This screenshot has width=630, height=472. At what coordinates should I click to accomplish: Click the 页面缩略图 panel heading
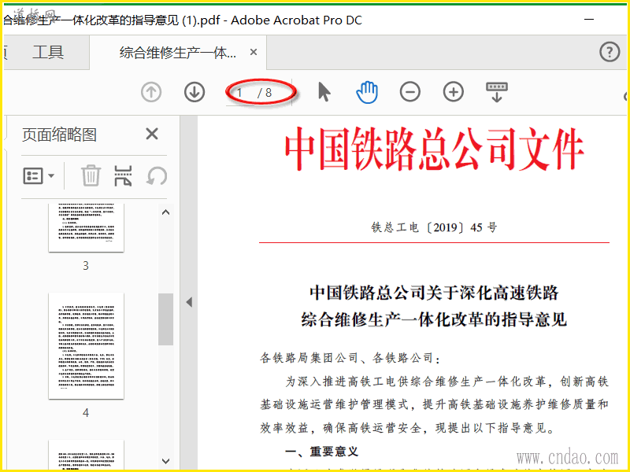(x=59, y=135)
